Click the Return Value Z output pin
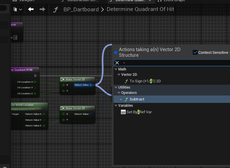This screenshot has width=230, height=168. (x=44, y=126)
